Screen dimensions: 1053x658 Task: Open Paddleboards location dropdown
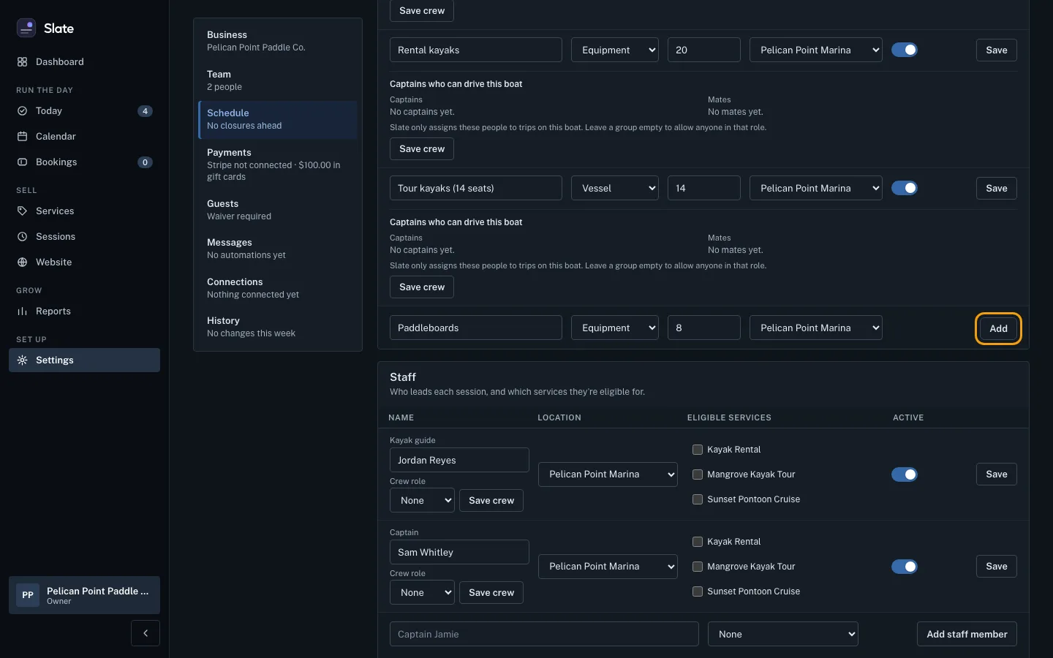pyautogui.click(x=816, y=328)
